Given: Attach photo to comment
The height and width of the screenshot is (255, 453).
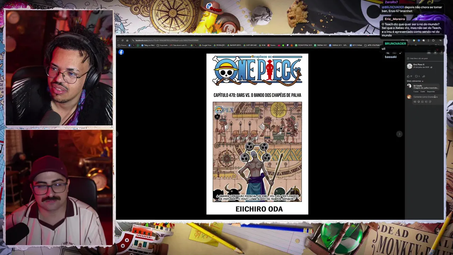Looking at the screenshot, I should pyautogui.click(x=422, y=102).
